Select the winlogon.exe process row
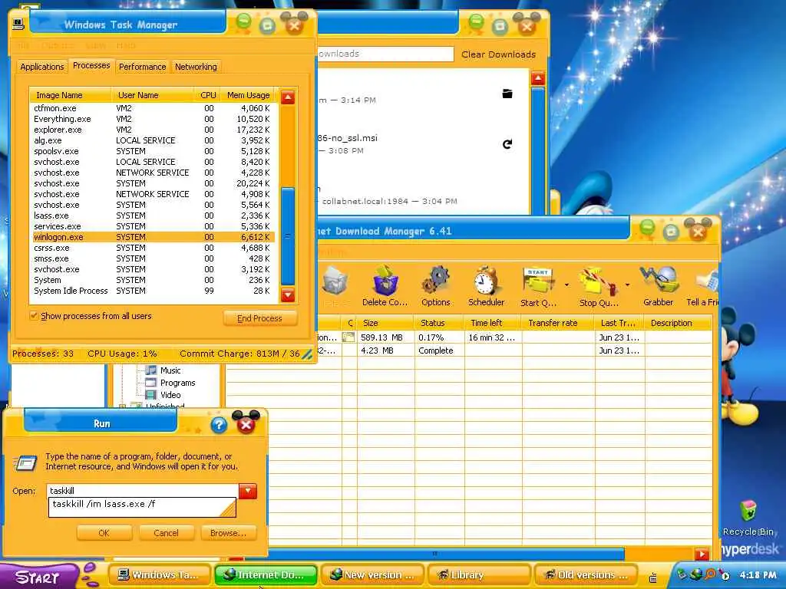 (153, 237)
